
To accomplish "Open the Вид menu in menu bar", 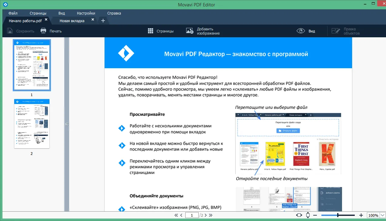I will (62, 13).
